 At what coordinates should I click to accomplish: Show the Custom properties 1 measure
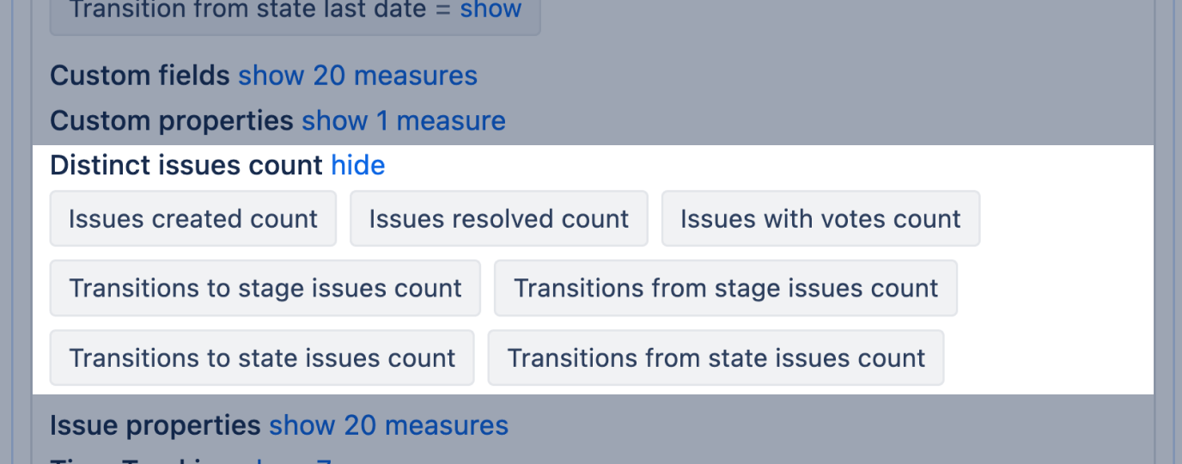(x=403, y=120)
